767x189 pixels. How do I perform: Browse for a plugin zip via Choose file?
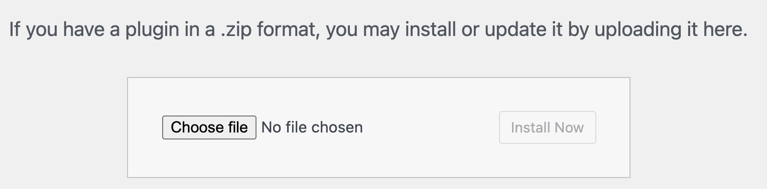pos(209,127)
